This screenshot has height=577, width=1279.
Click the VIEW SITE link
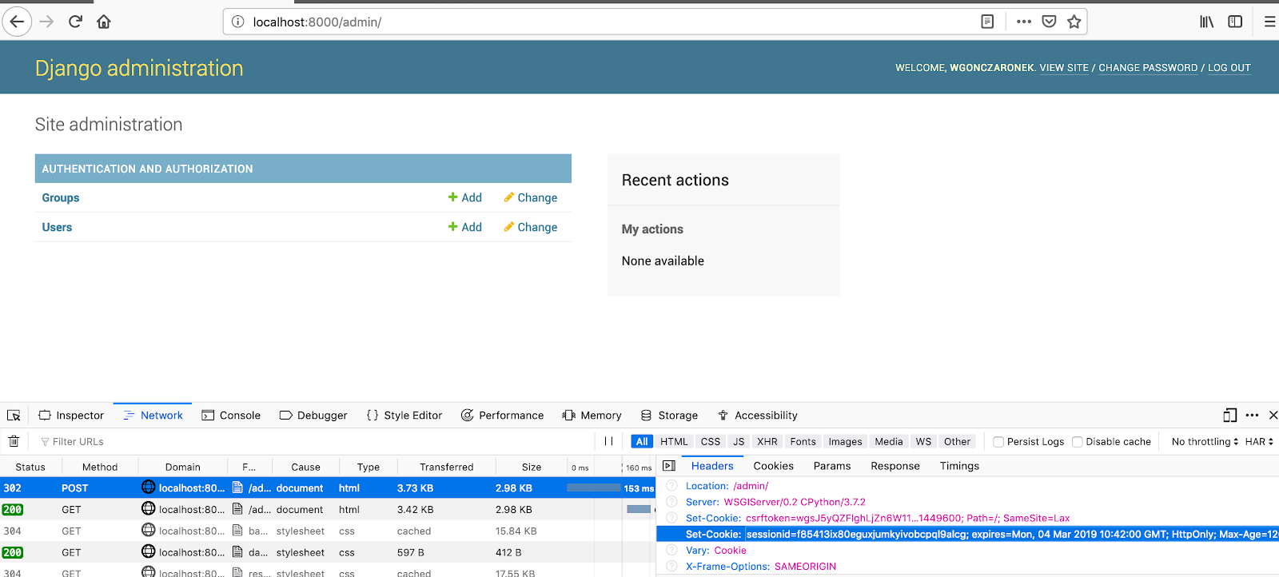tap(1064, 68)
